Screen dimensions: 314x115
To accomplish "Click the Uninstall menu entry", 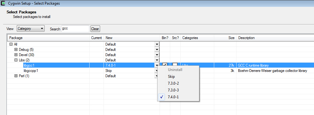I will pyautogui.click(x=178, y=70).
